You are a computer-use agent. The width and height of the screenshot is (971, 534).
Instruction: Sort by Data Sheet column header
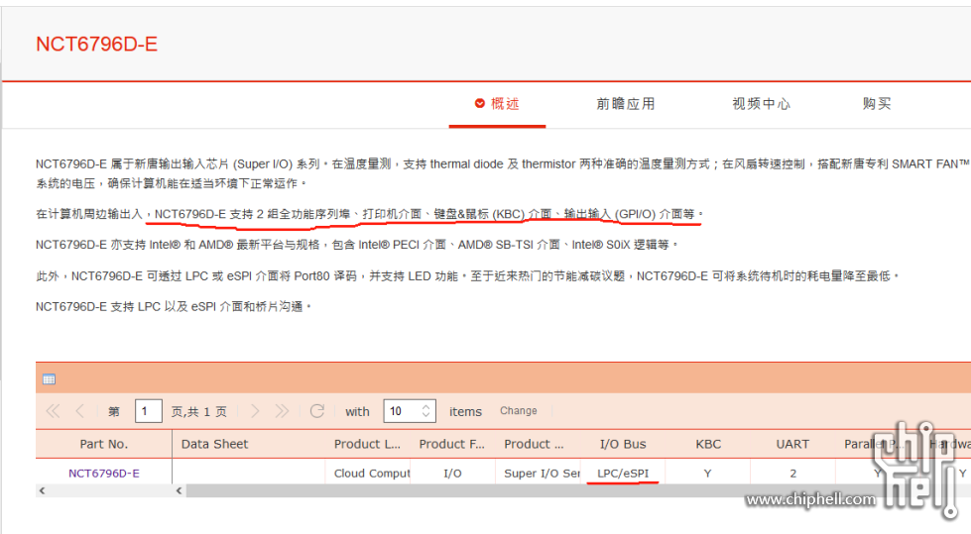(x=248, y=444)
